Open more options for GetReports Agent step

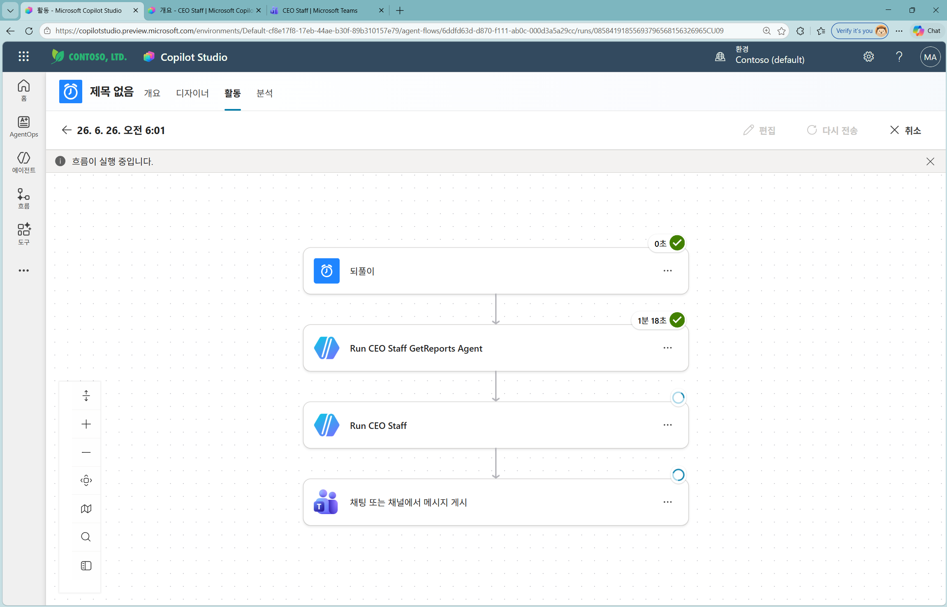[x=667, y=348]
